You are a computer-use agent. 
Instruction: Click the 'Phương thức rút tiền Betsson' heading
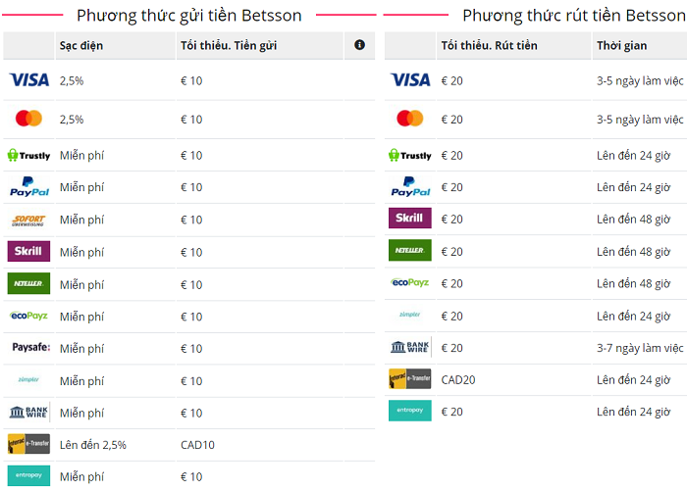point(574,16)
